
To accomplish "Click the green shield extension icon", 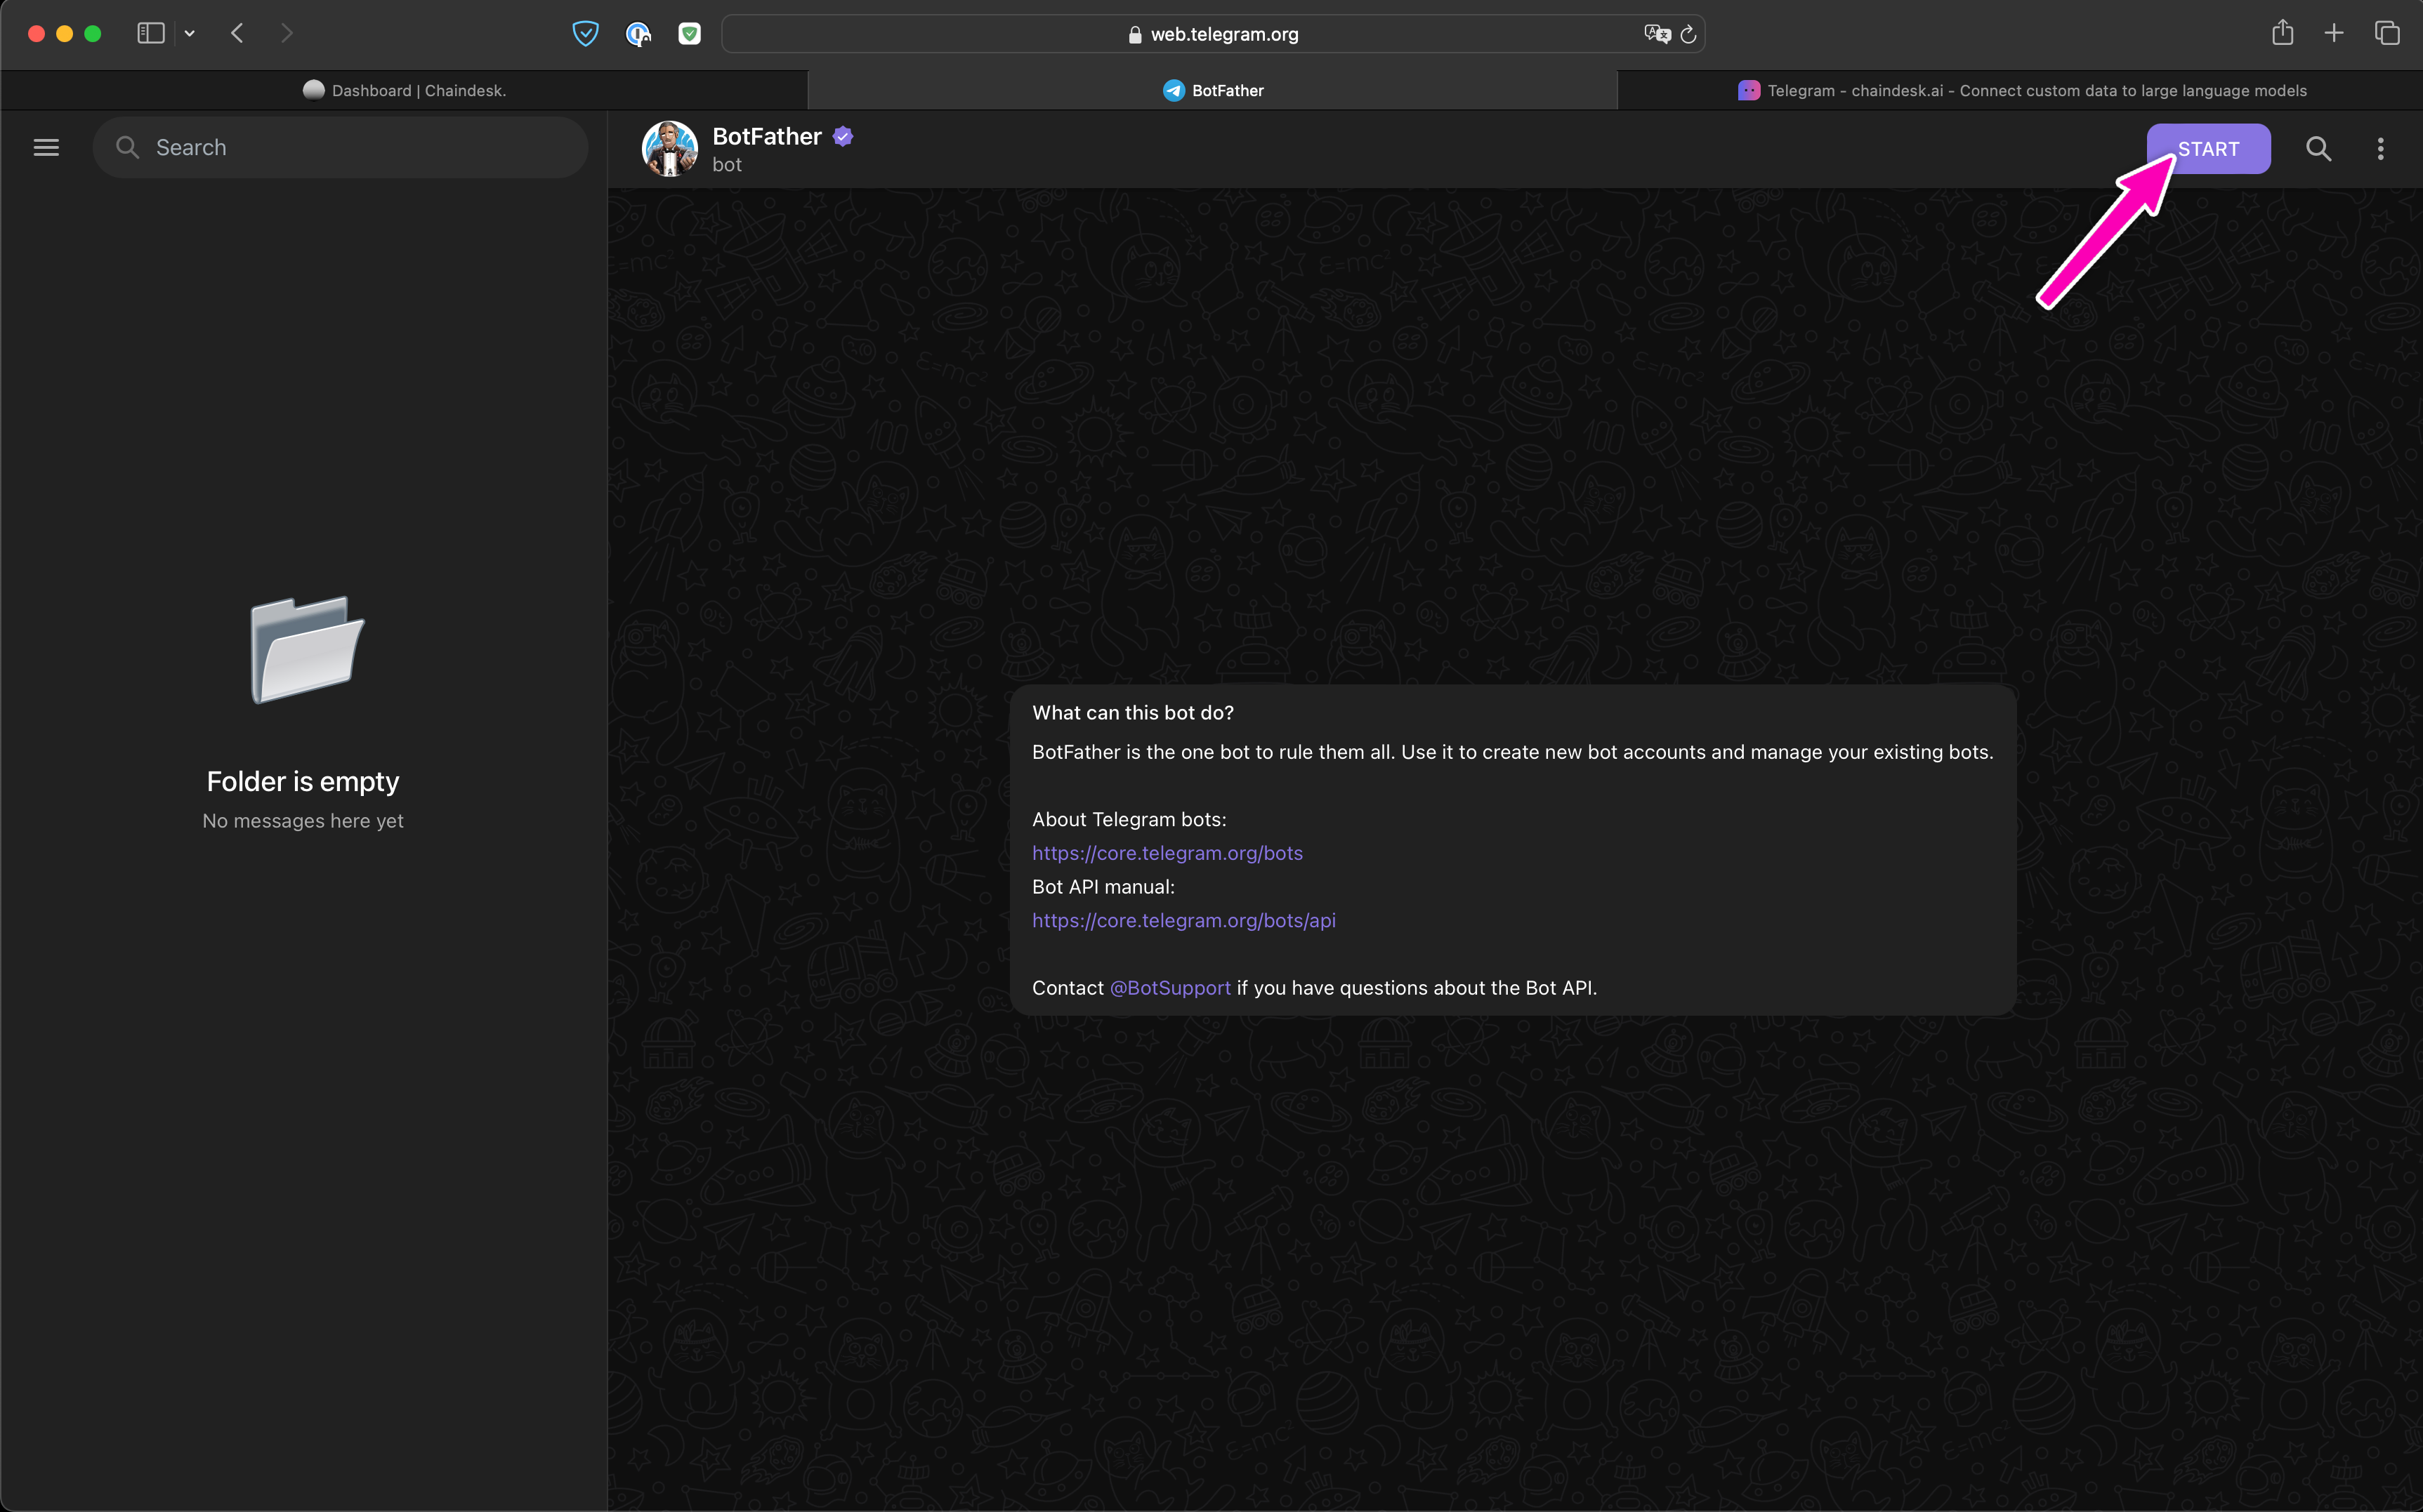I will 689,34.
